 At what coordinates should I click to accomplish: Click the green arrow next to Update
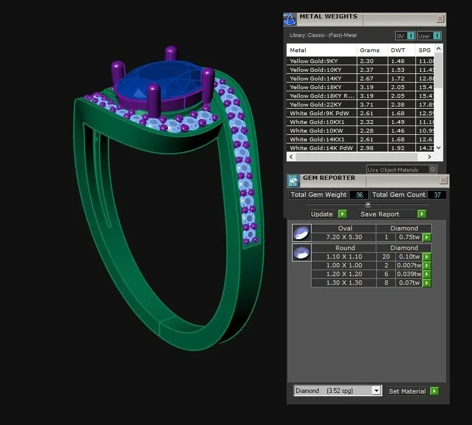pyautogui.click(x=342, y=214)
